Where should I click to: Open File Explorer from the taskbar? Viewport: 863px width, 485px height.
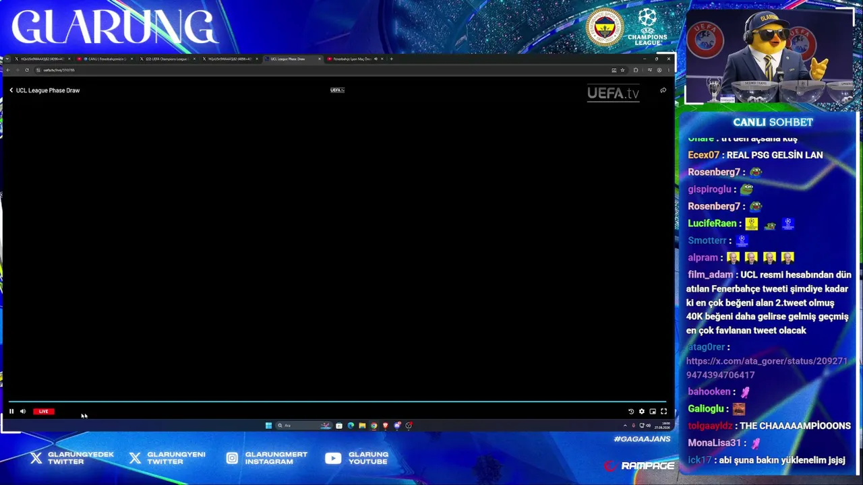(x=362, y=426)
